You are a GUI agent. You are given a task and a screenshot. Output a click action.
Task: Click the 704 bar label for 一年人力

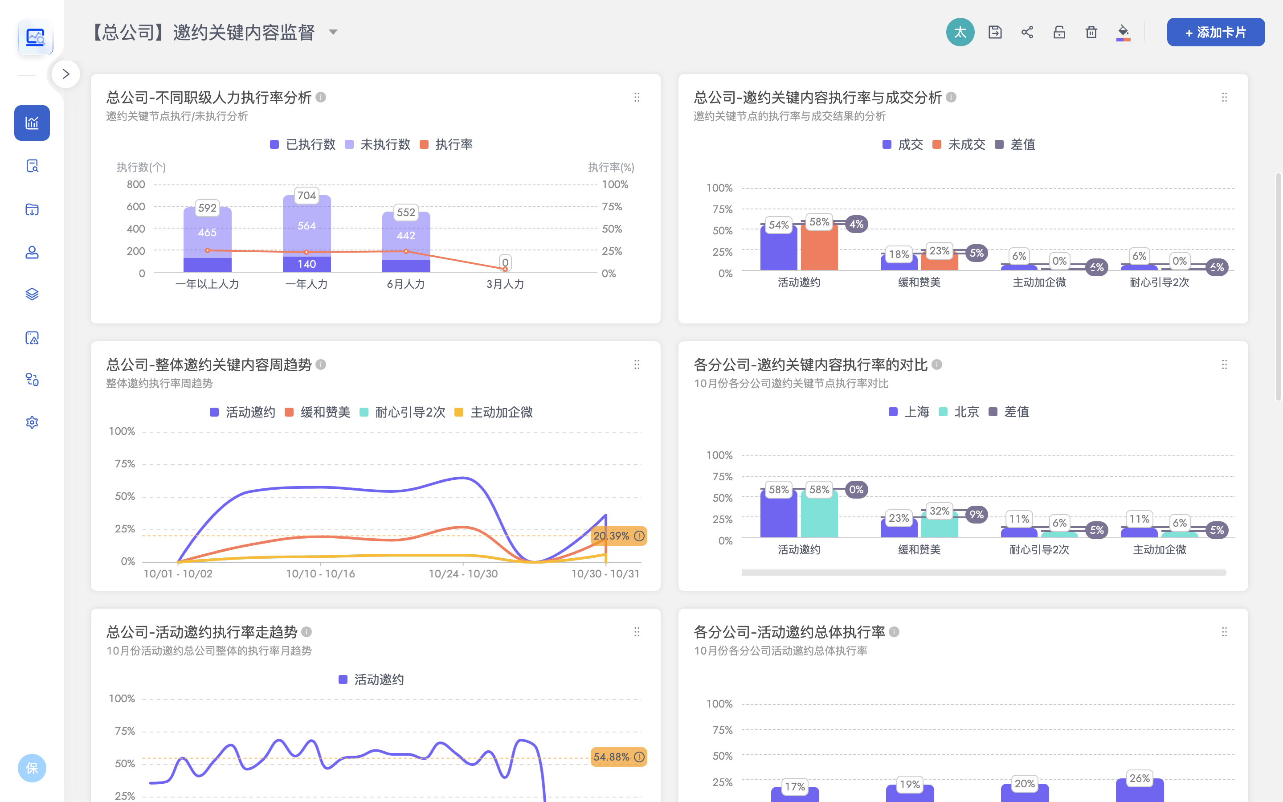tap(306, 195)
